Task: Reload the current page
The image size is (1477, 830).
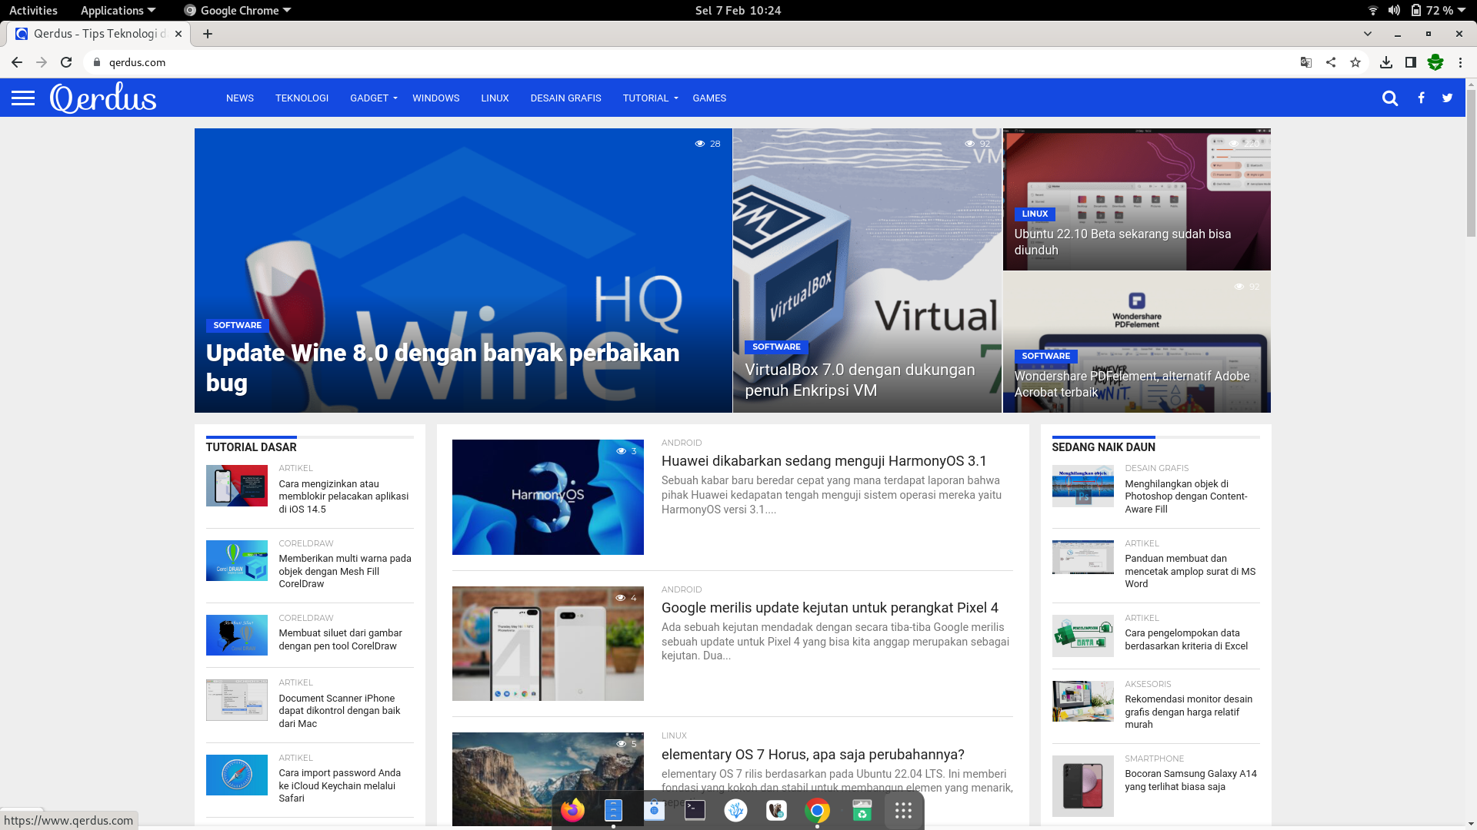Action: click(x=66, y=62)
